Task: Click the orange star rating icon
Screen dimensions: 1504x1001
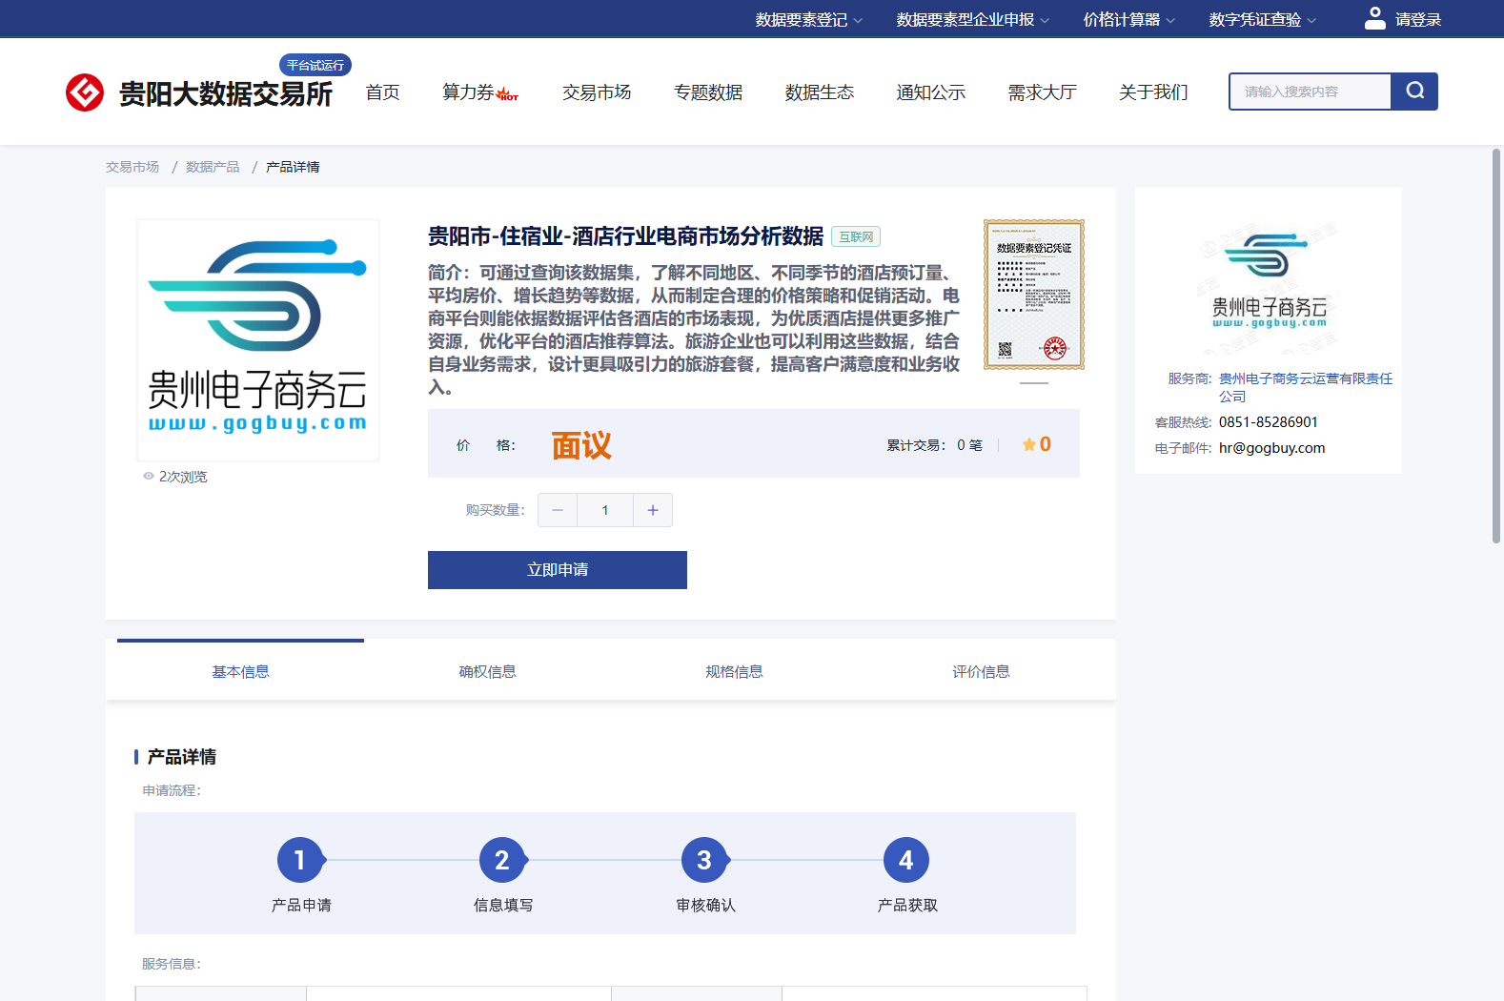Action: click(x=1029, y=444)
